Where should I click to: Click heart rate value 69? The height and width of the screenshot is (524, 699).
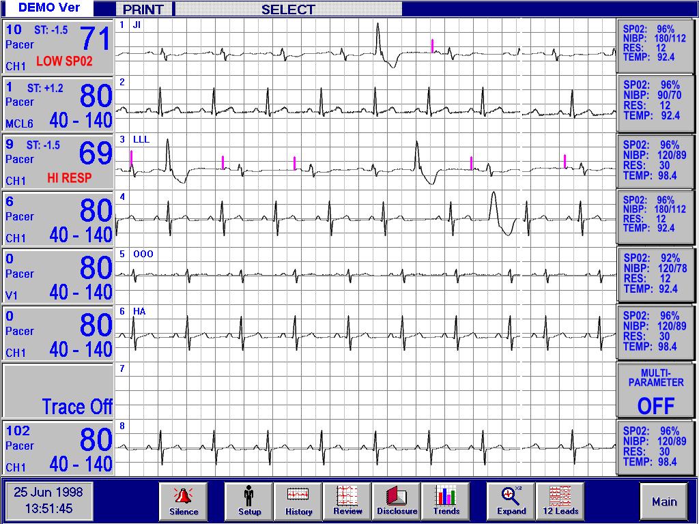(x=95, y=154)
